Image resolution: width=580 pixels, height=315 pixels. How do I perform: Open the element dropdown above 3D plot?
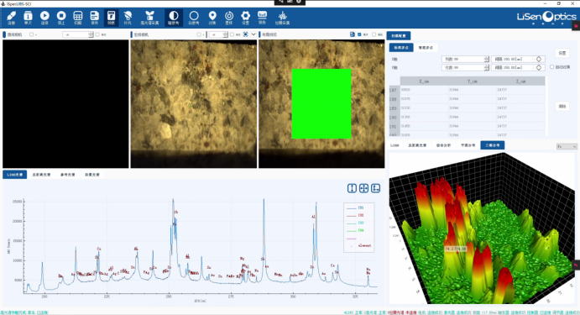[x=567, y=147]
